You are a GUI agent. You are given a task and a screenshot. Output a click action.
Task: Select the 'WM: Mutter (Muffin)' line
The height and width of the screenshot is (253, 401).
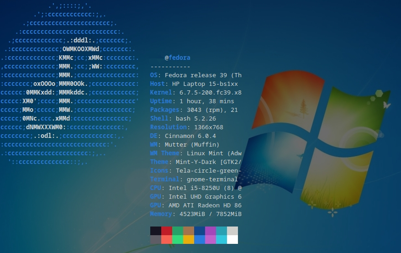click(185, 145)
